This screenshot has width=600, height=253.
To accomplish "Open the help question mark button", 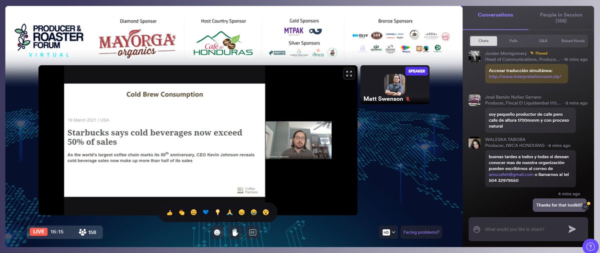I will (x=590, y=247).
